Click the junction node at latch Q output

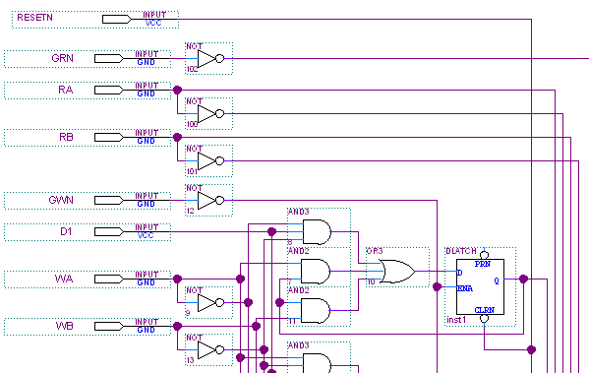pyautogui.click(x=523, y=279)
